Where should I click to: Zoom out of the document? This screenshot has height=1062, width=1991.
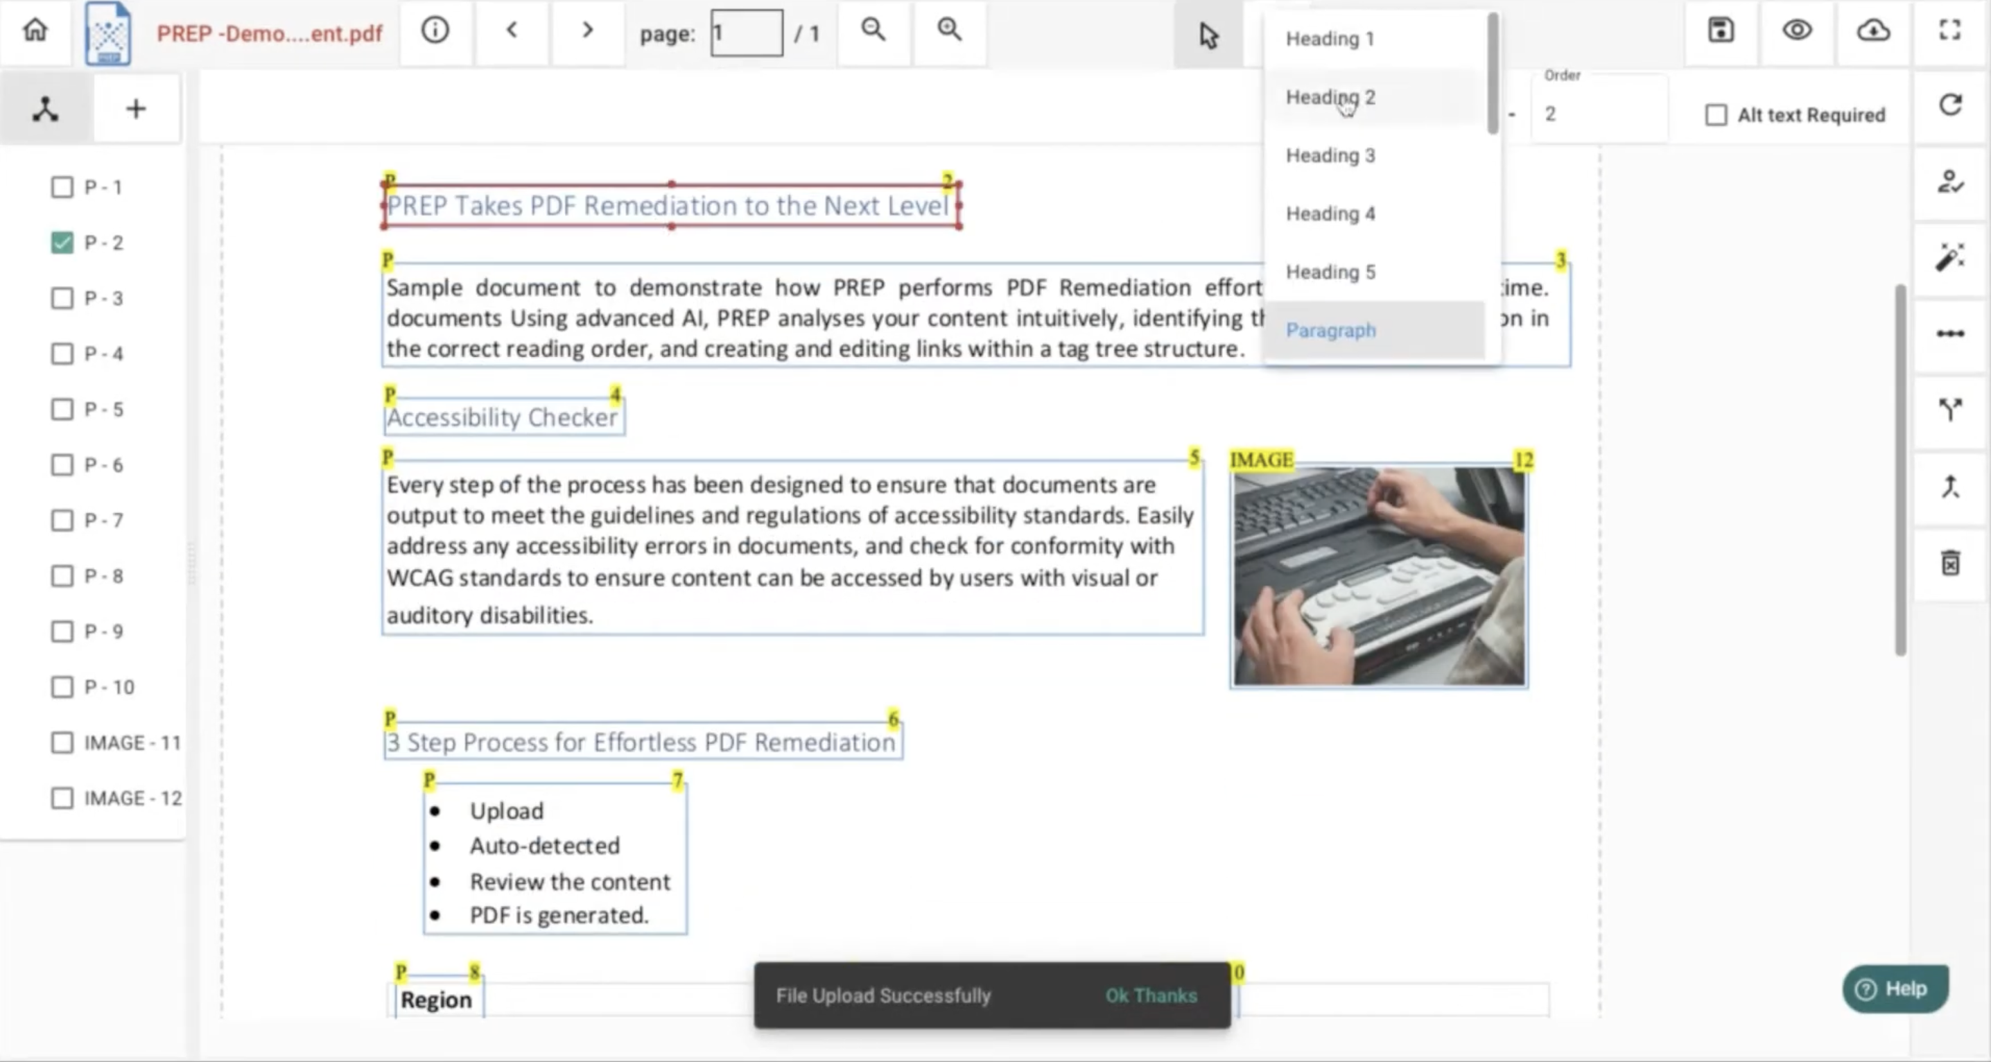pos(873,32)
